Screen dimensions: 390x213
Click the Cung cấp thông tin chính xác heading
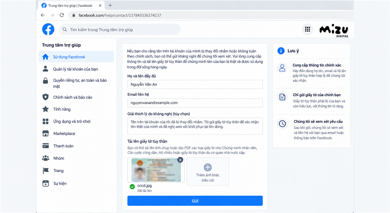pyautogui.click(x=317, y=65)
